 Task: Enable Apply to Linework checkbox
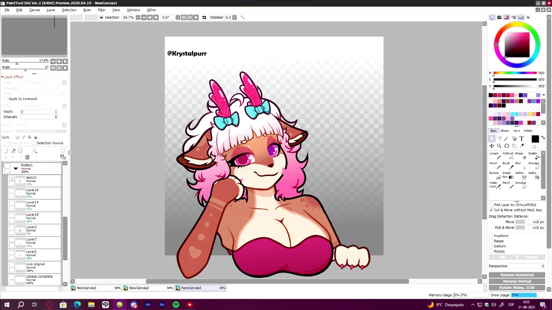[x=6, y=99]
